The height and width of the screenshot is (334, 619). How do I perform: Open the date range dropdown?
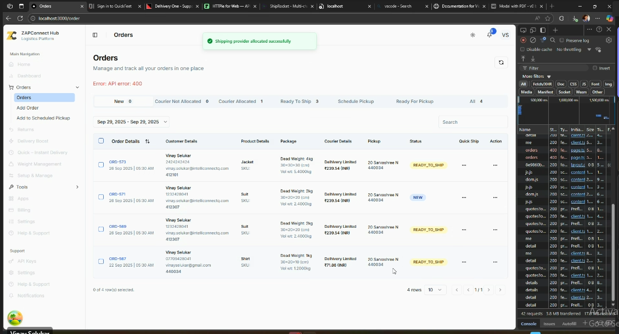(x=132, y=122)
